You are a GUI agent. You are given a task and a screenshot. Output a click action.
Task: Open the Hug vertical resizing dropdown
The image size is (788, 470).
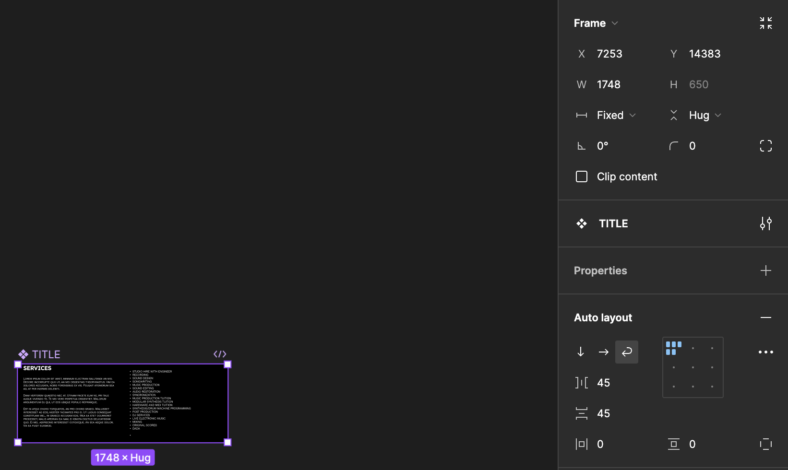(x=705, y=115)
